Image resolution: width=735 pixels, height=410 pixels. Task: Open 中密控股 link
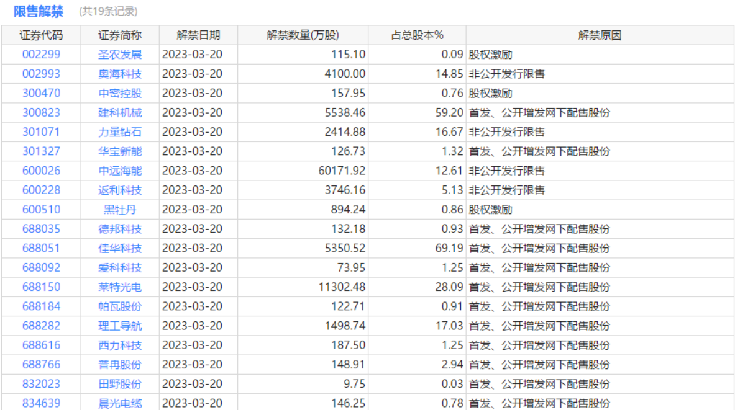click(120, 93)
